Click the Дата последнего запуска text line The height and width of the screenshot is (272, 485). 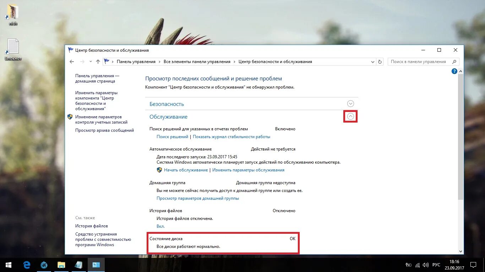click(197, 157)
